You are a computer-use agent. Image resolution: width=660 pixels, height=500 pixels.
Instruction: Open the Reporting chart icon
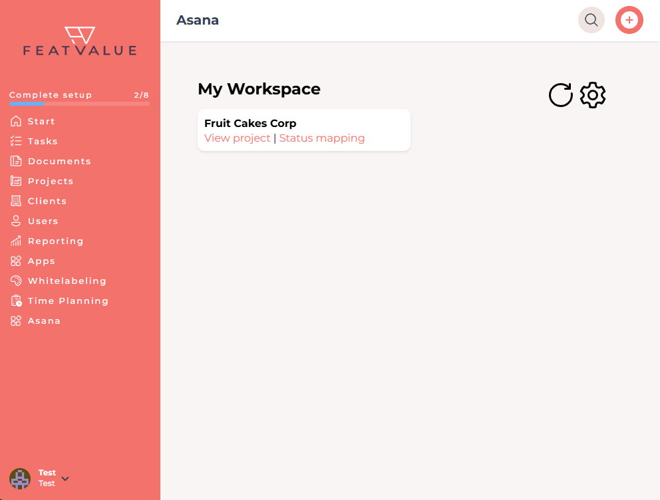[16, 241]
